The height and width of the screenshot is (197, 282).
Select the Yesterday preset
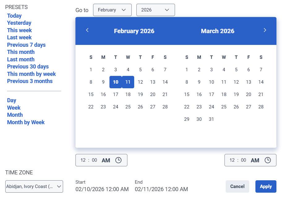(x=19, y=23)
